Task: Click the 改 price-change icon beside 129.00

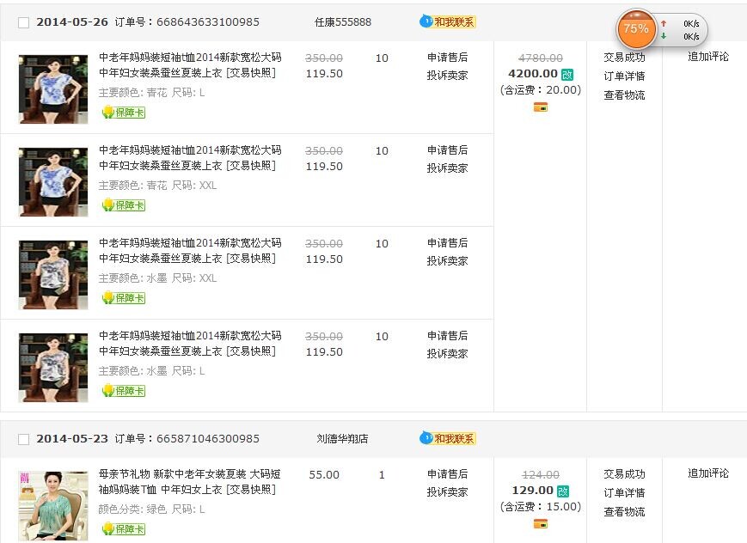Action: [563, 491]
